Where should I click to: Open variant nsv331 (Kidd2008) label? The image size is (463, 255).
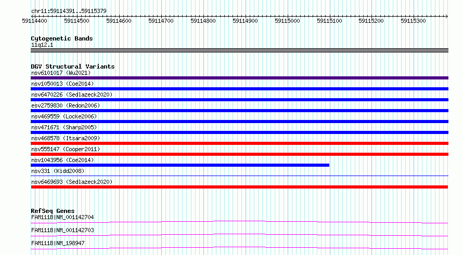58,171
